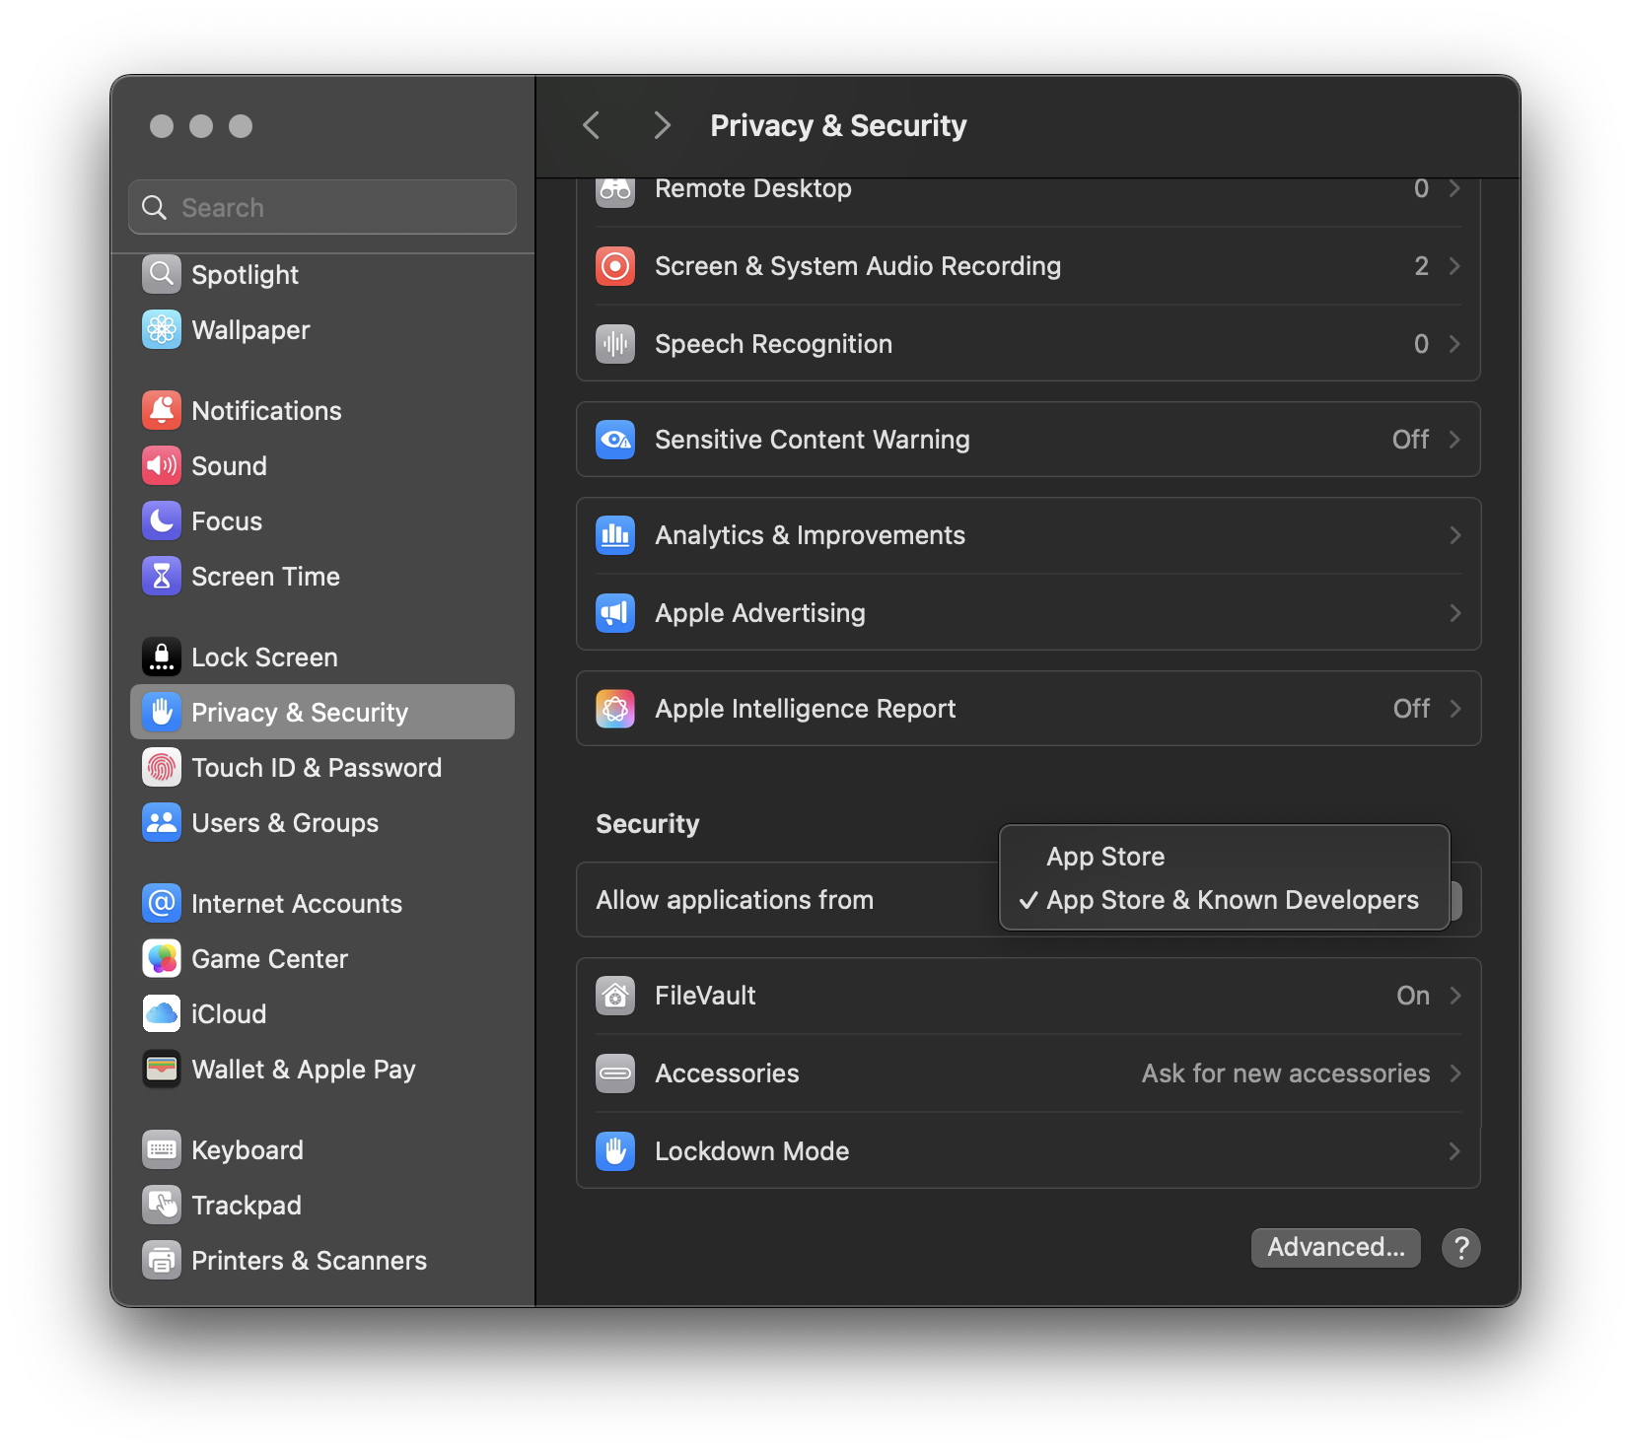Expand Screen & System Audio Recording chevron
The image size is (1631, 1453).
coord(1454,266)
